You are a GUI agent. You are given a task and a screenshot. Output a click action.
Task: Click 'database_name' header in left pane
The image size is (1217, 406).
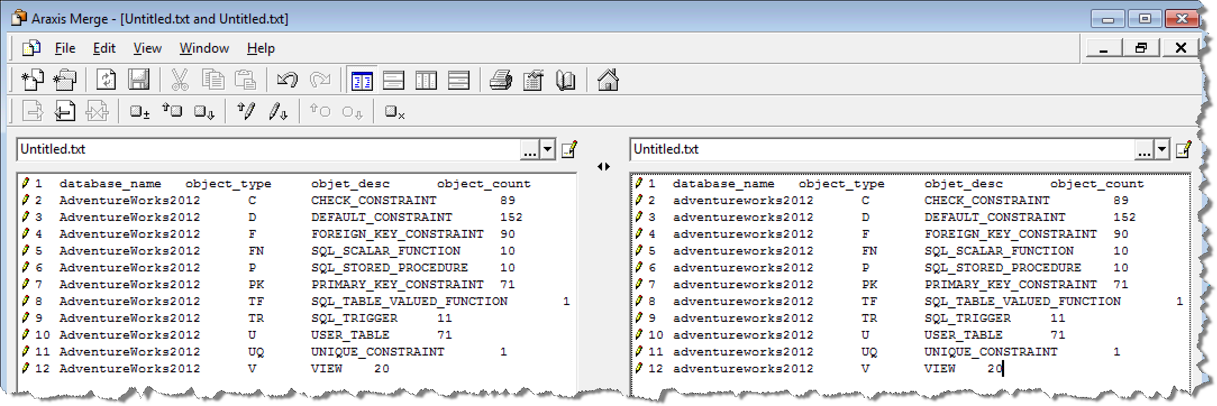click(110, 184)
